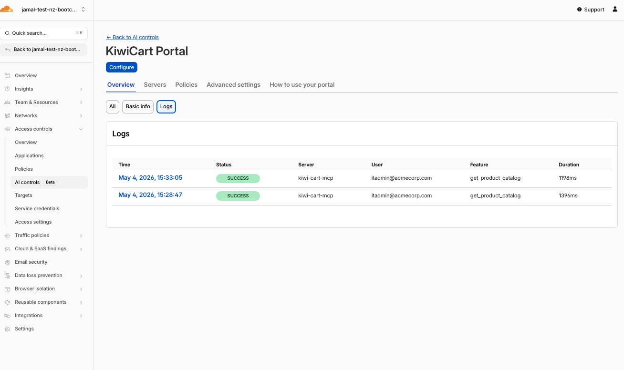Viewport: 624px width, 370px height.
Task: Switch to the Overview portal tab
Action: [121, 85]
